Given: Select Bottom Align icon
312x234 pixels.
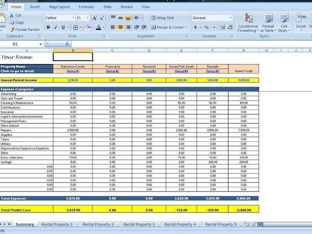Looking at the screenshot, I should point(128,18).
